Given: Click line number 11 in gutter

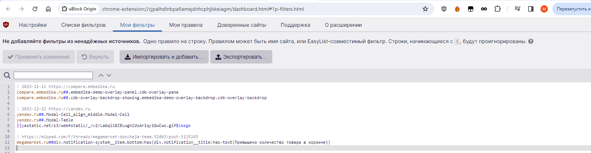Looking at the screenshot, I should pos(7,142).
